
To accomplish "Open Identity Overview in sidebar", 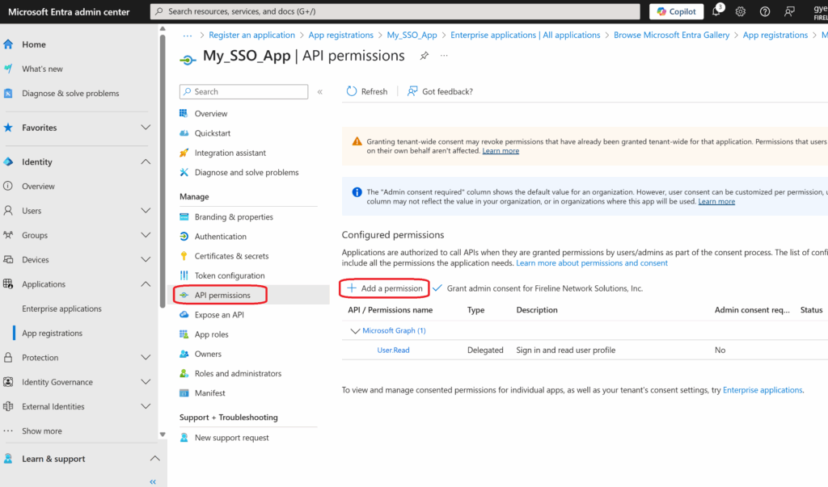I will [38, 187].
